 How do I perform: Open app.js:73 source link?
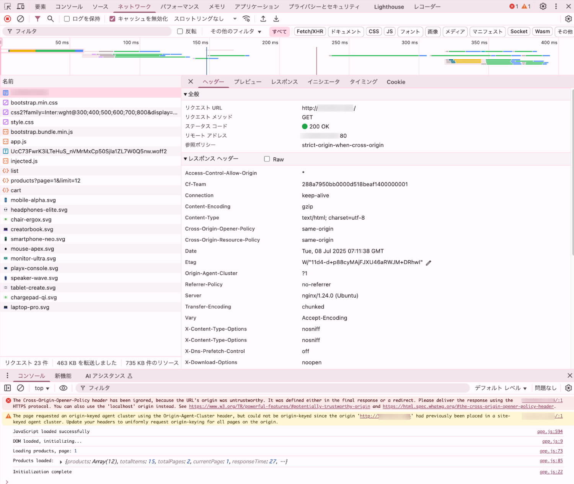click(551, 451)
